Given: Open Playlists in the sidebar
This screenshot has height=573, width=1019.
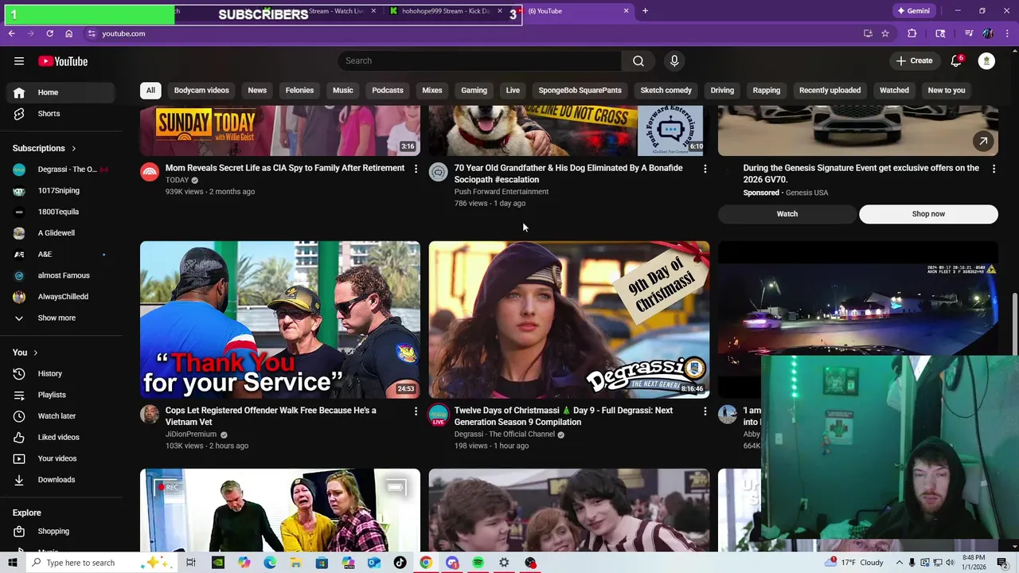Looking at the screenshot, I should (61, 395).
